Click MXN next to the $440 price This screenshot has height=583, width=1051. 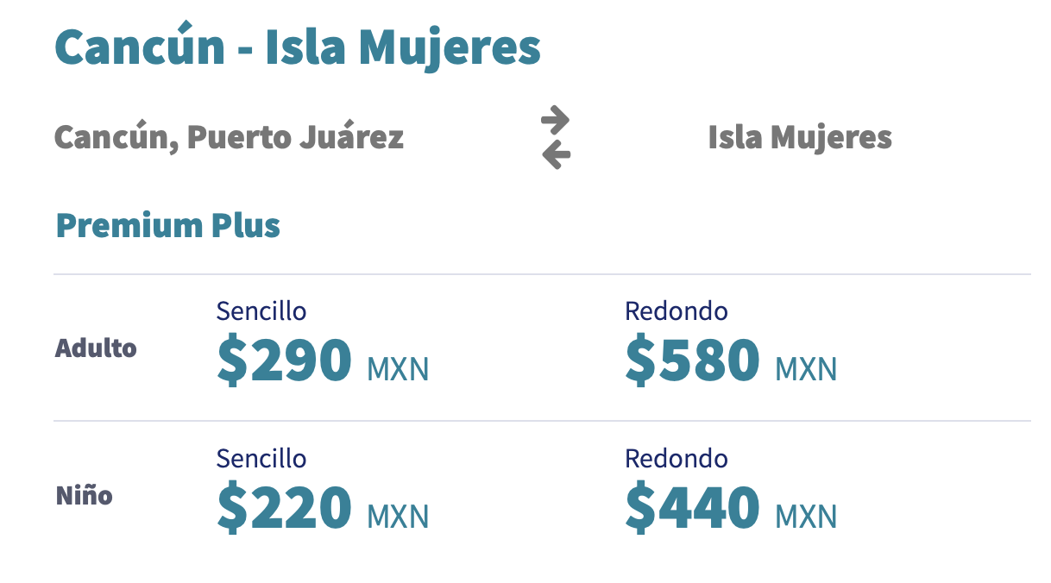[x=806, y=517]
